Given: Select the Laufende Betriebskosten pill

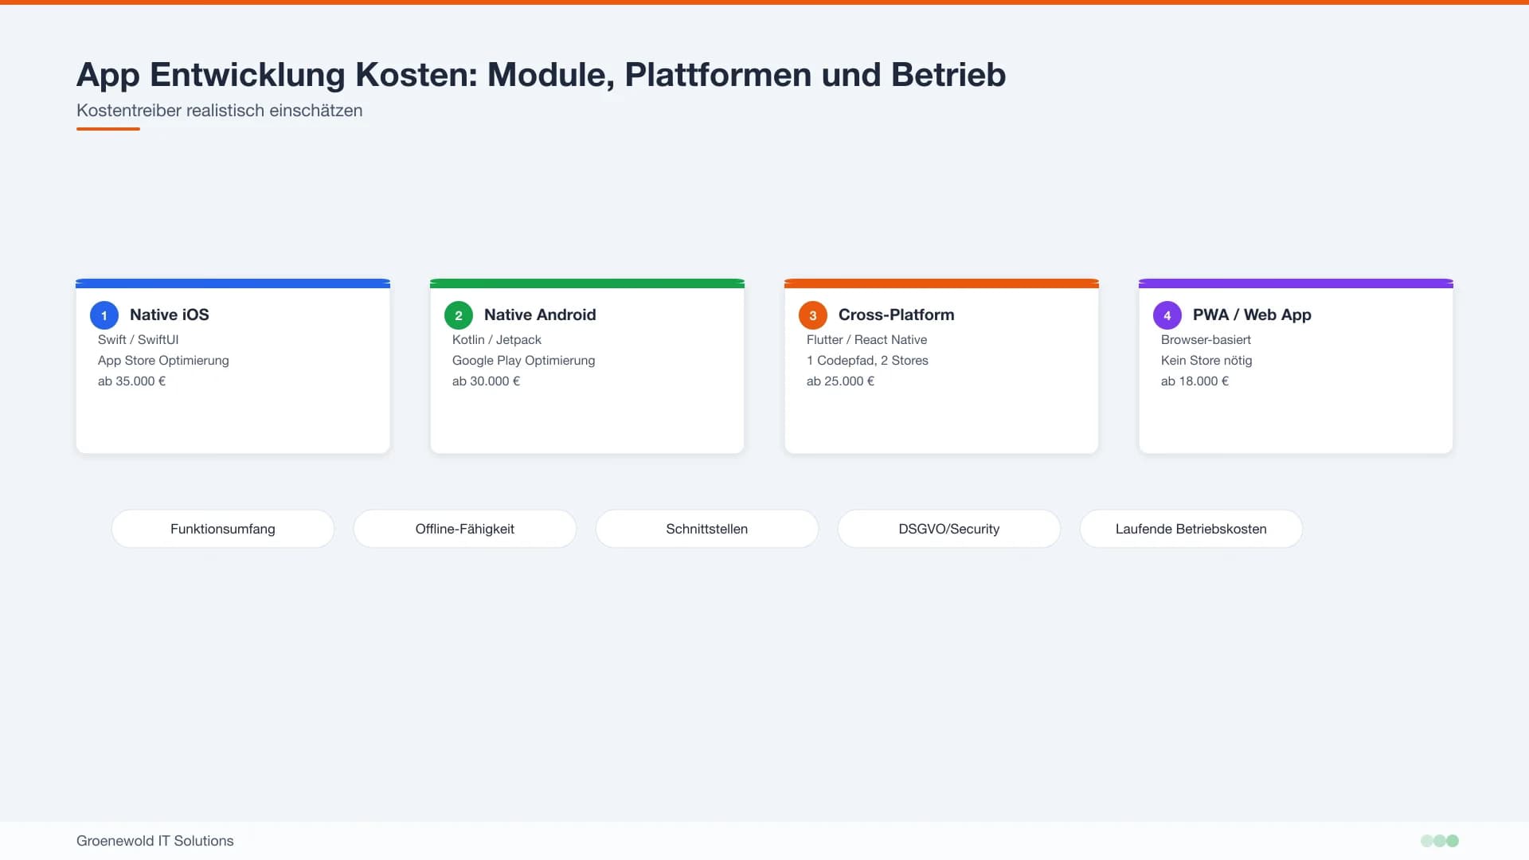Looking at the screenshot, I should [1191, 529].
